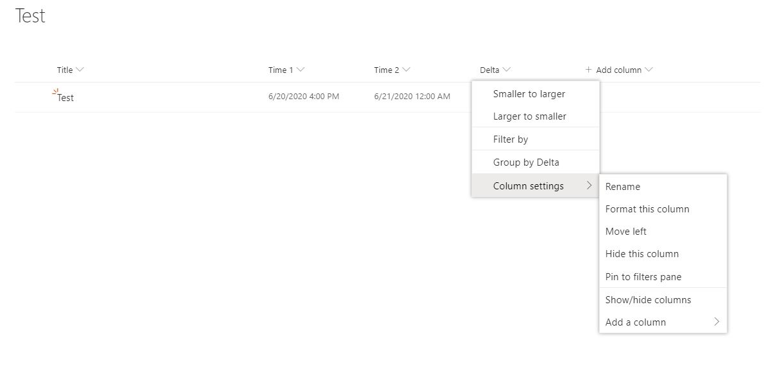Choose Filter by in the Delta menu
Image resolution: width=783 pixels, height=371 pixels.
(511, 139)
